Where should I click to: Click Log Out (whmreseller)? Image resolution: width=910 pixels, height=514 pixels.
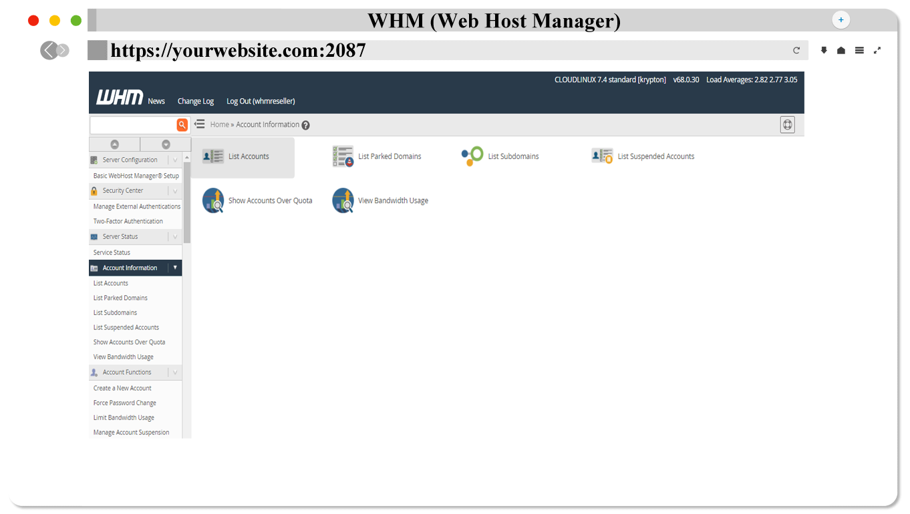(x=261, y=102)
